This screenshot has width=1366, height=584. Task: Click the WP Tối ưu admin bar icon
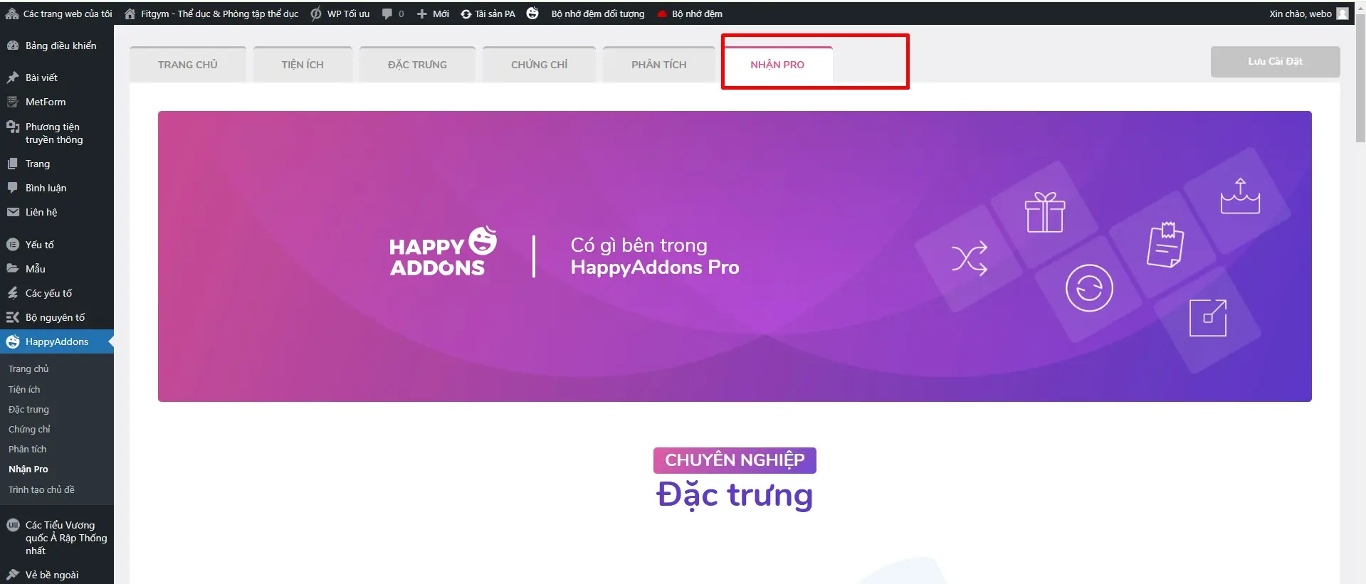[316, 14]
